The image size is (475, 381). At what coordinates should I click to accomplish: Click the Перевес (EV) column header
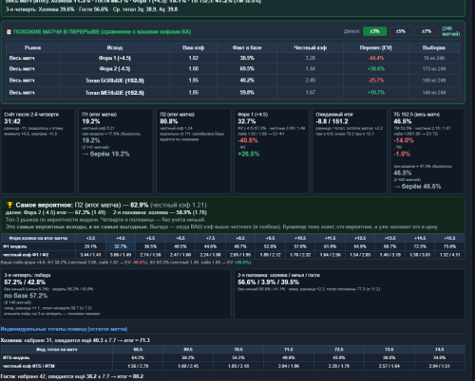coord(376,47)
